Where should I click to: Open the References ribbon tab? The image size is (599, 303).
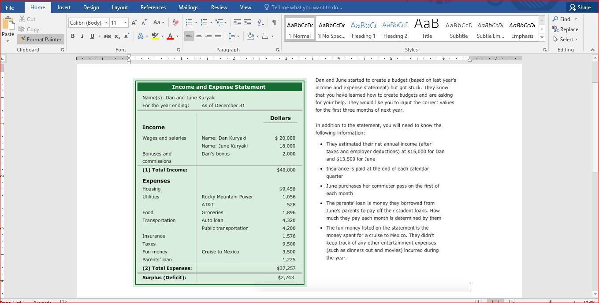(x=153, y=7)
